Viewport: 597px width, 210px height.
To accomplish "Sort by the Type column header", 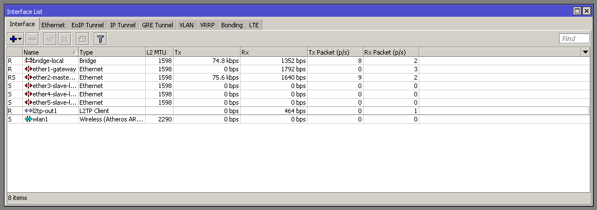I will [x=112, y=52].
